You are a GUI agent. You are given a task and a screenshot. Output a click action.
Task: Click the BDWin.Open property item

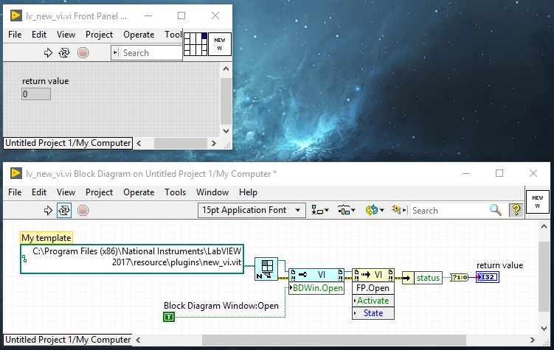pos(317,288)
